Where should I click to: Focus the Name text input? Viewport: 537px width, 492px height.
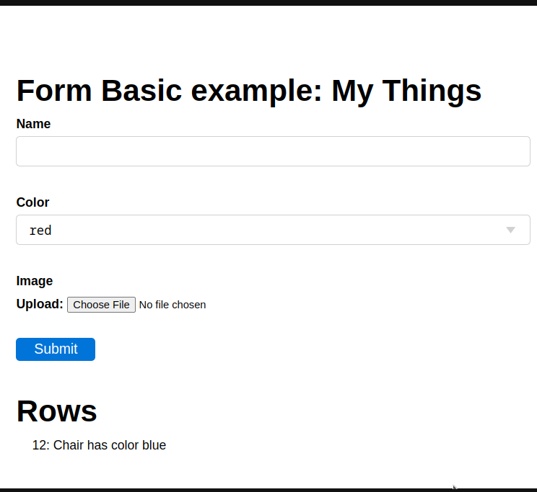point(273,151)
